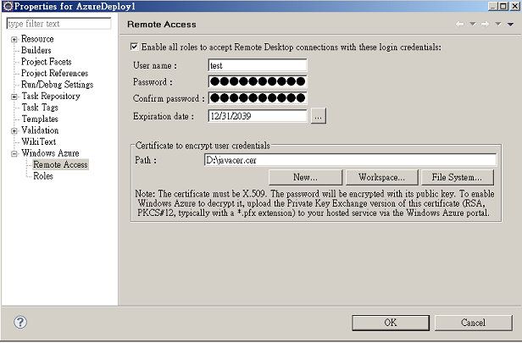Image resolution: width=522 pixels, height=343 pixels.
Task: Select the Windows Azure label
Action: [x=50, y=153]
